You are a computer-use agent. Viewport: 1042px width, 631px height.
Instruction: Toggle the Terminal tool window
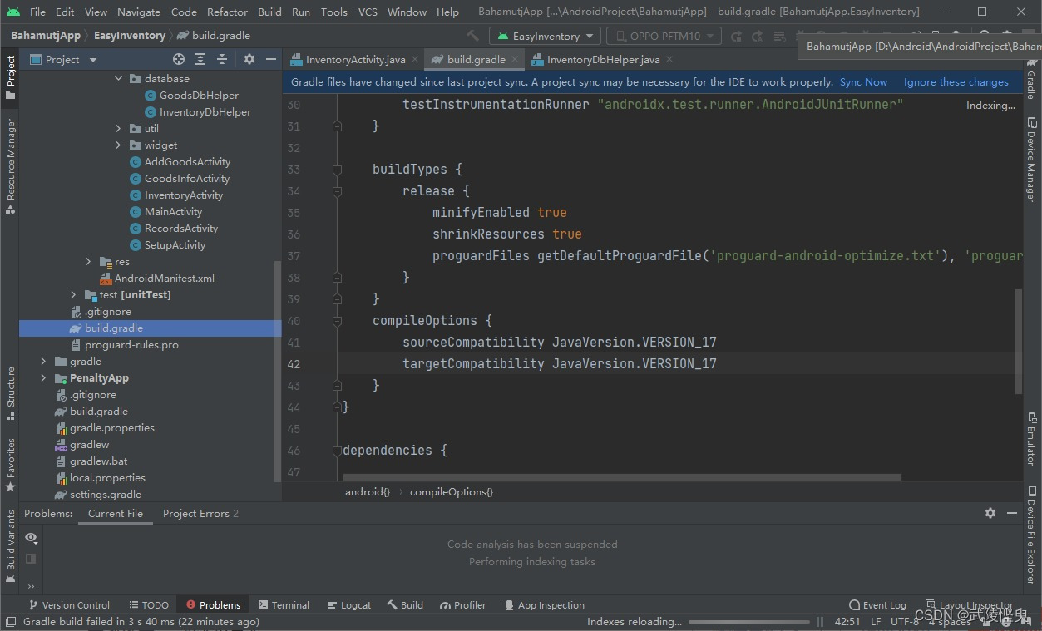284,604
